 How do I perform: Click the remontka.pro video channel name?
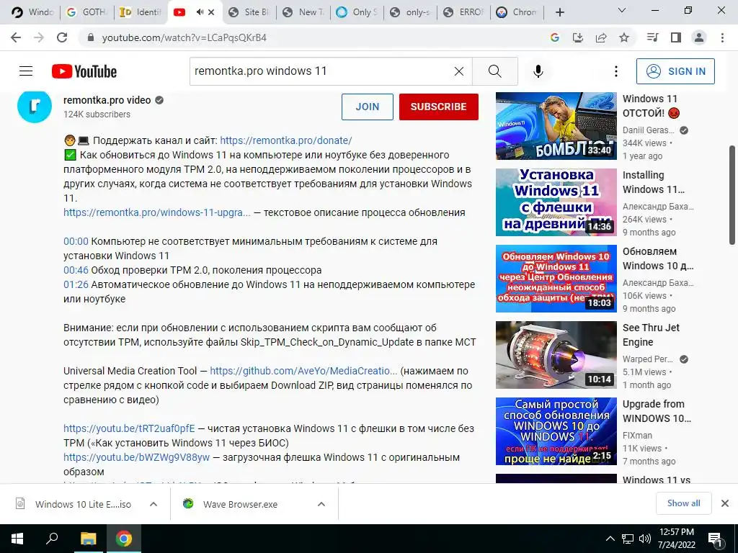tap(107, 100)
